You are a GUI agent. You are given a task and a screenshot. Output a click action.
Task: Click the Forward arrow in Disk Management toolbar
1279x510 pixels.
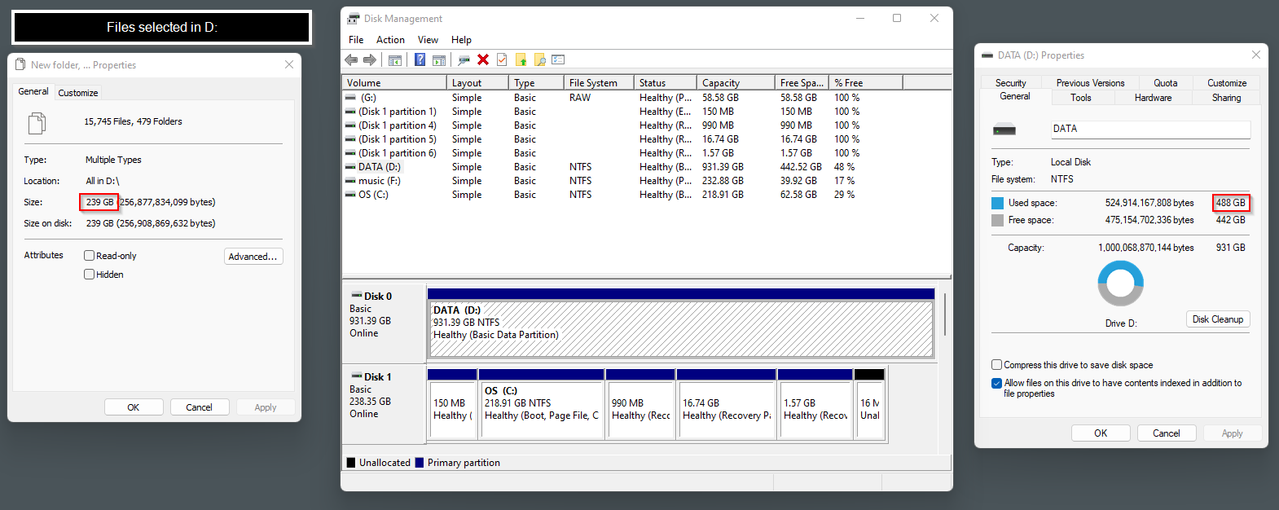[370, 59]
